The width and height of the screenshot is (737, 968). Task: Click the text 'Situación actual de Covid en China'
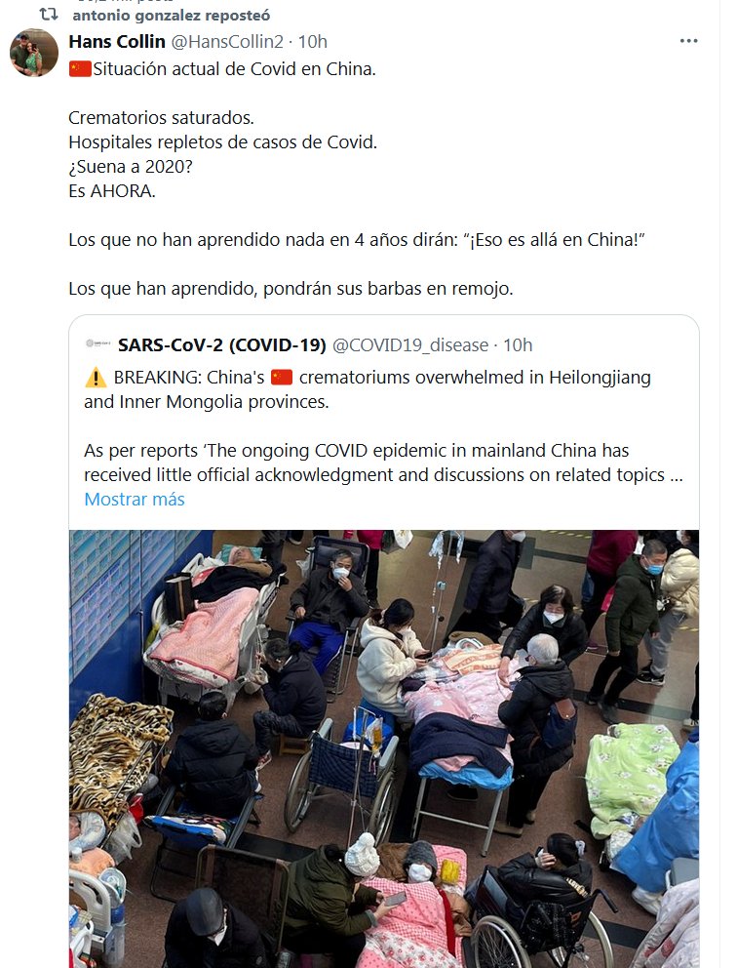coord(234,68)
